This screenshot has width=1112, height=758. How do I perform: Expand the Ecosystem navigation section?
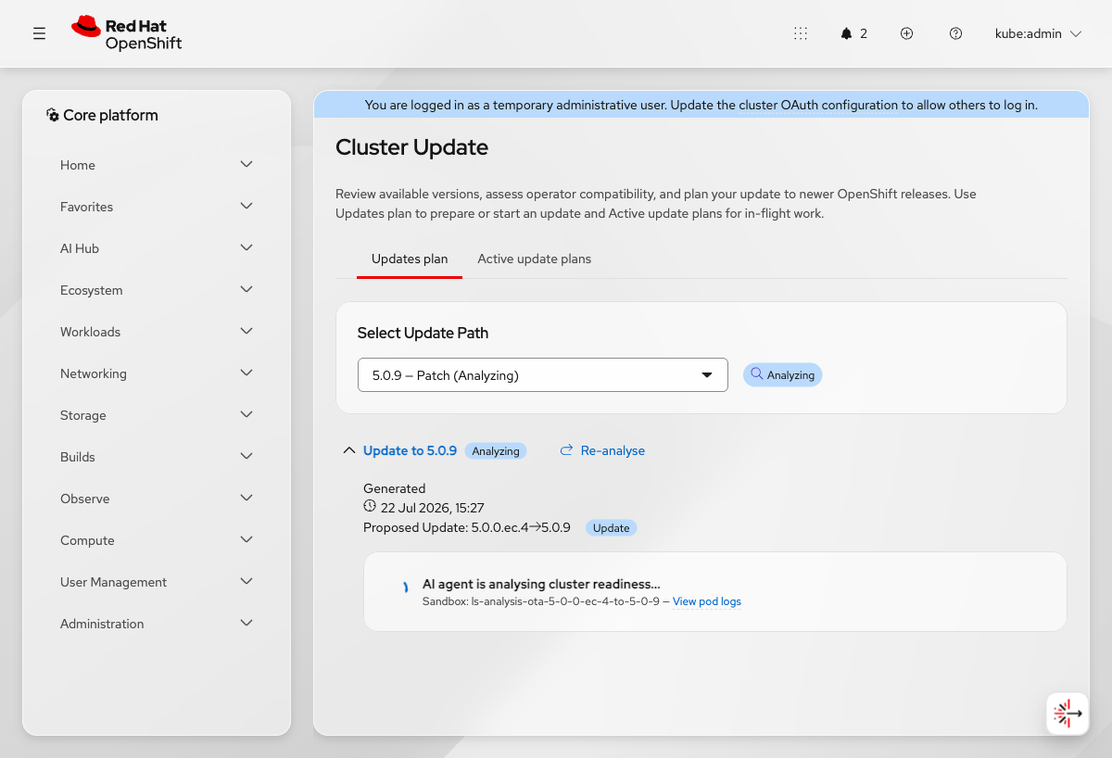[157, 290]
